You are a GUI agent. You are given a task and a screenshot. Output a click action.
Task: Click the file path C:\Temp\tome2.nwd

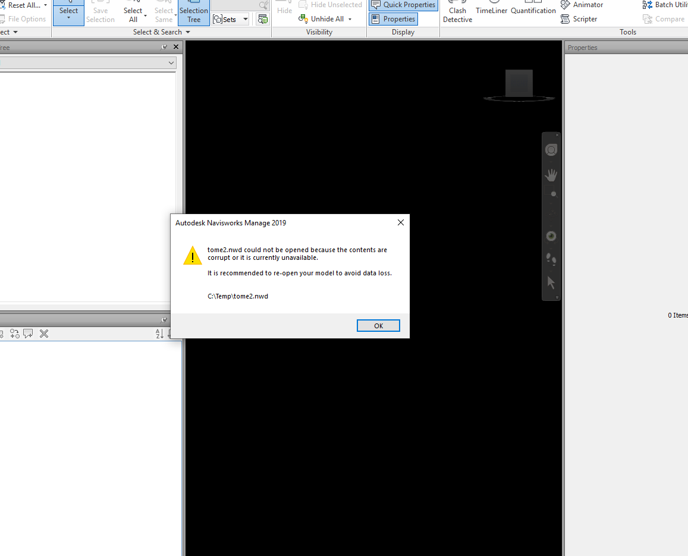tap(238, 296)
